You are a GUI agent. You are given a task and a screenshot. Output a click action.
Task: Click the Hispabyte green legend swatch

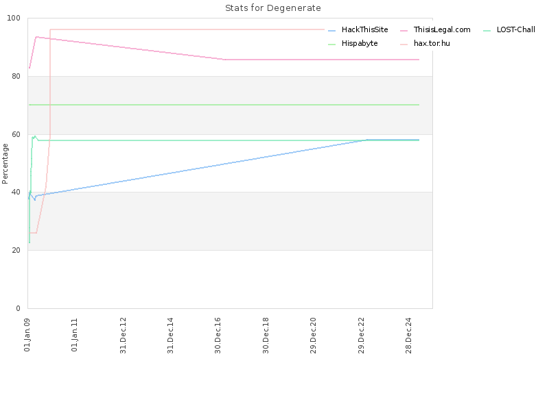[332, 45]
